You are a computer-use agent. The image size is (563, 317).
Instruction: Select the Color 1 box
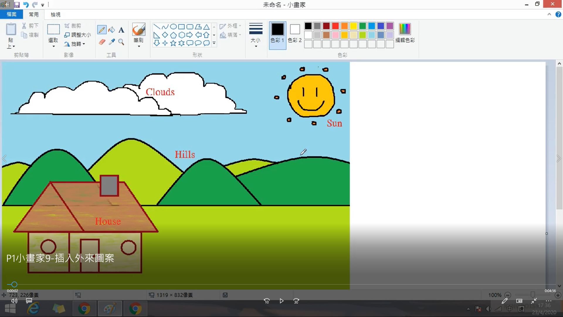click(x=277, y=35)
